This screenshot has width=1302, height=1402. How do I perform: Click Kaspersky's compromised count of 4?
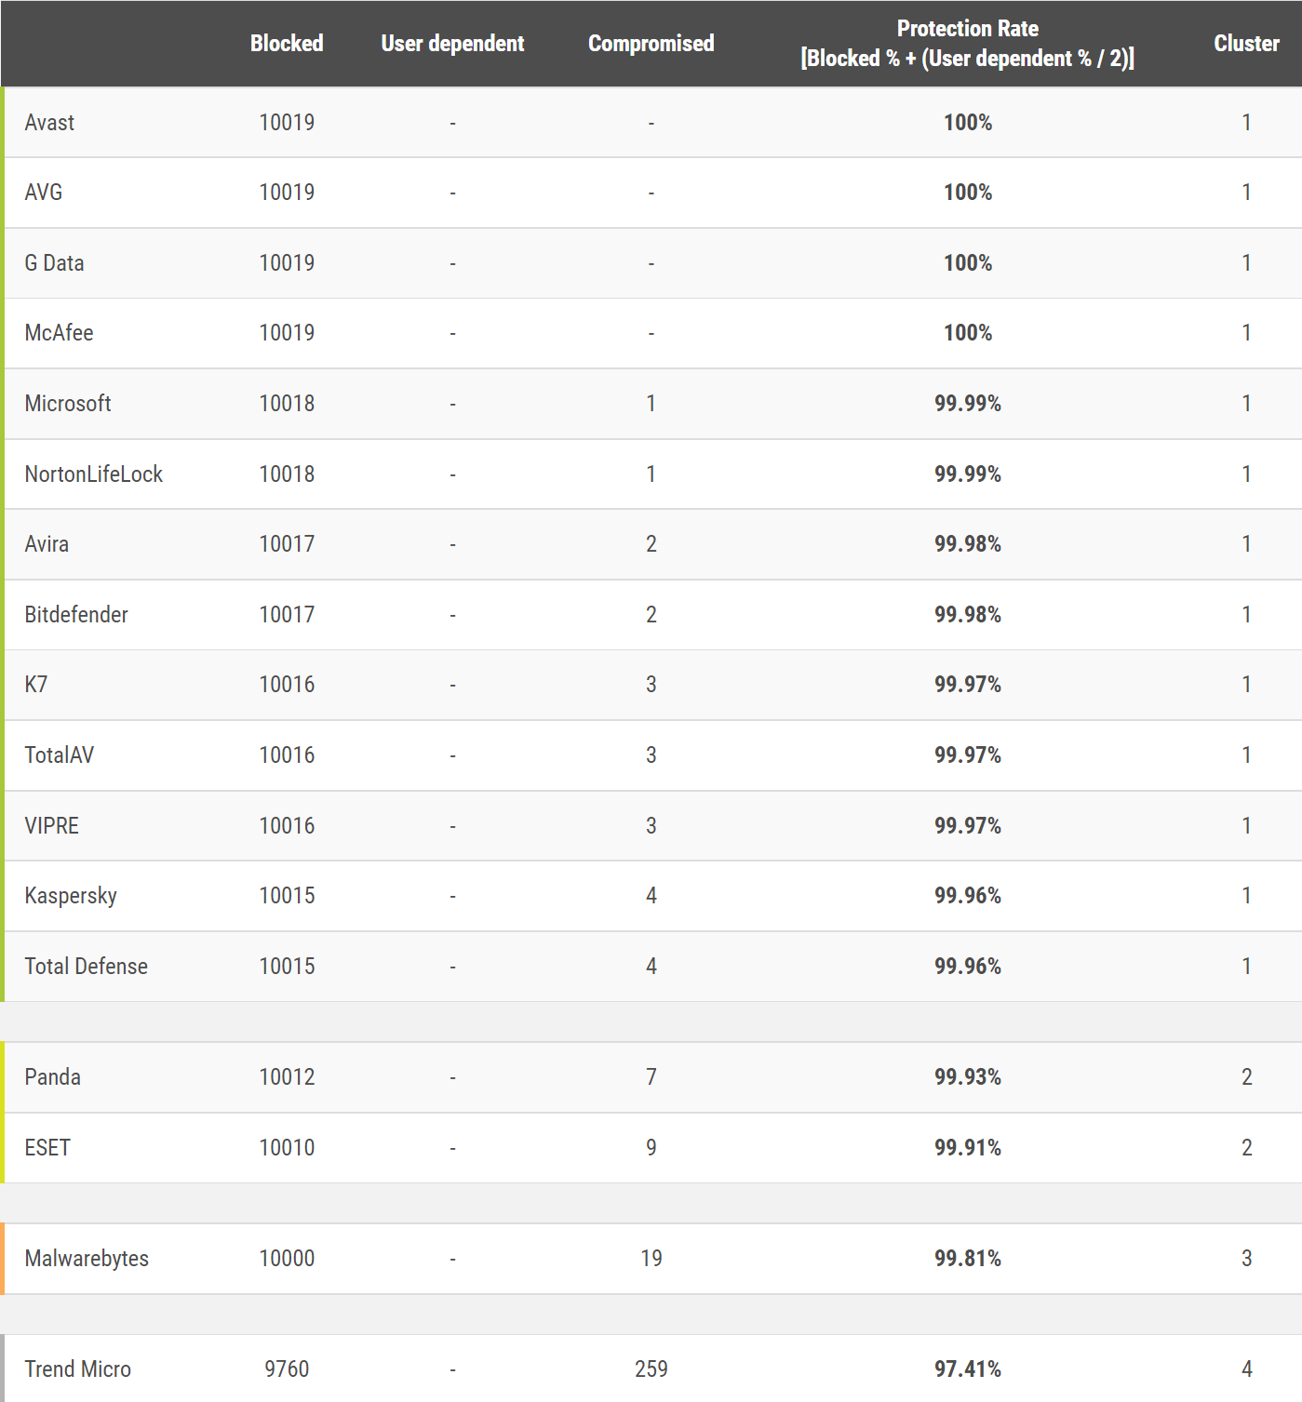click(651, 896)
